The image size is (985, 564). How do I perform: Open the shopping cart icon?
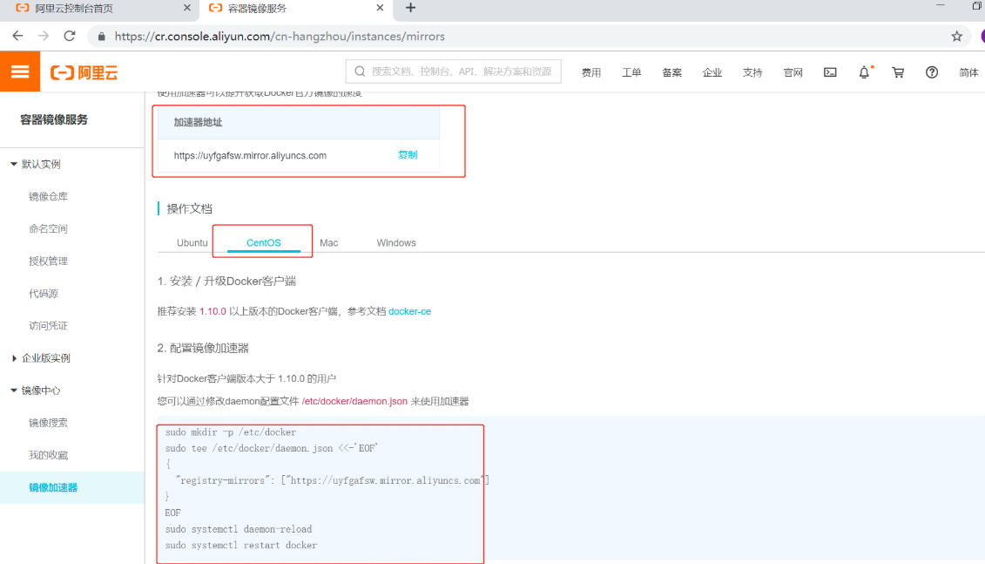[898, 72]
